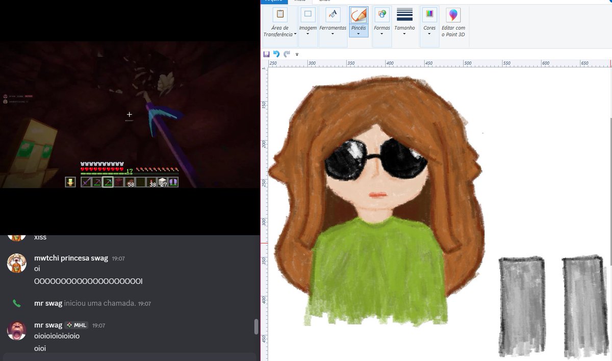The image size is (612, 361).
Task: Open the Formas shapes icon
Action: coord(381,14)
